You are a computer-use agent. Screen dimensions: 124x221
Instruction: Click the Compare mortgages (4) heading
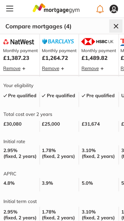pos(38,26)
